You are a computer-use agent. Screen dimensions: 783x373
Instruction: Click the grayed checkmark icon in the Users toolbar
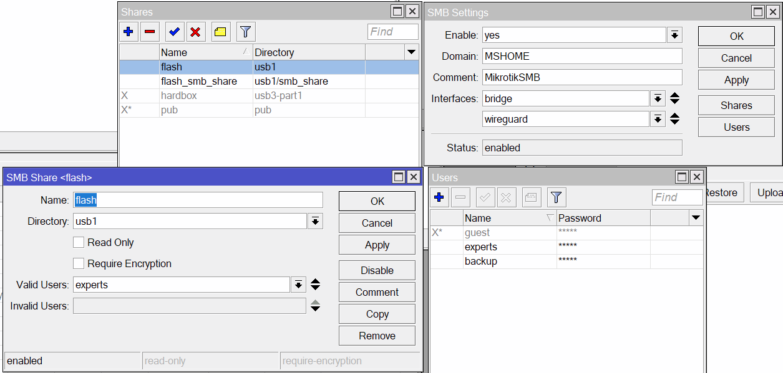point(485,197)
